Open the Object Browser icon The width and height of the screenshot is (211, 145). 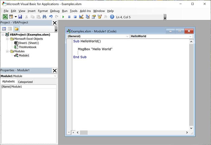[x=99, y=17]
